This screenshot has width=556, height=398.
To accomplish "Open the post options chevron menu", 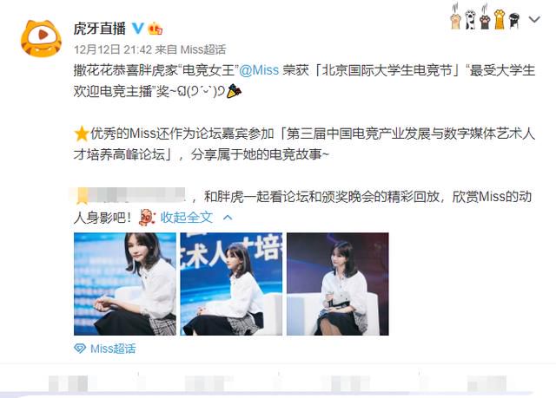I will coord(535,19).
